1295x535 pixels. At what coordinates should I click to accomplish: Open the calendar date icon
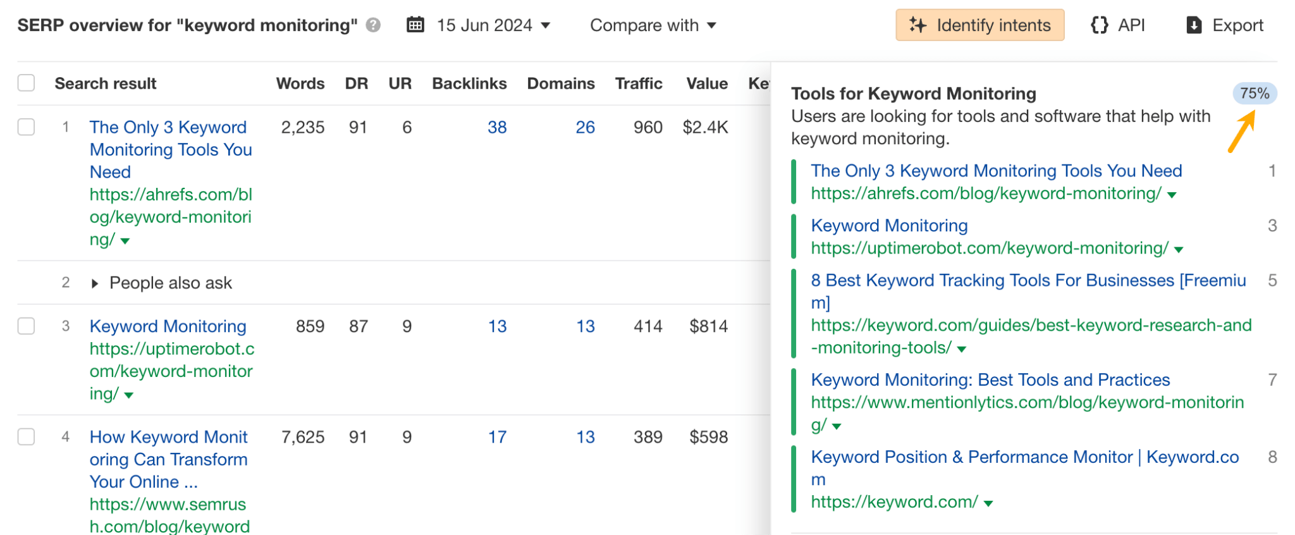point(415,25)
